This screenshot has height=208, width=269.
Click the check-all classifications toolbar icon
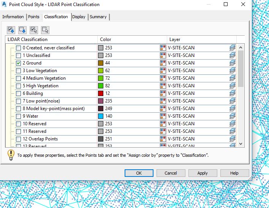[11, 30]
